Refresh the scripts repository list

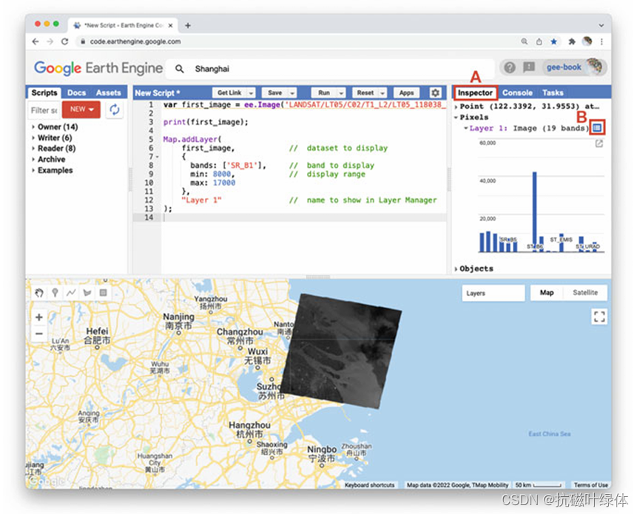click(x=115, y=109)
